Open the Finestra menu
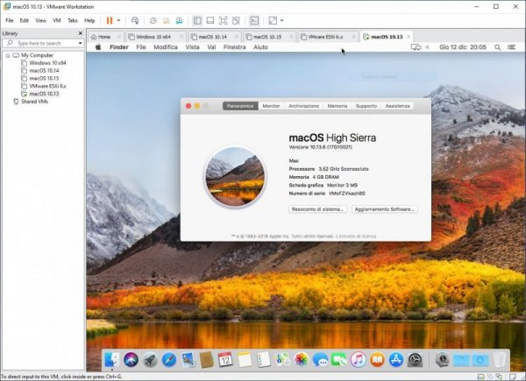This screenshot has height=381, width=526. [x=235, y=47]
